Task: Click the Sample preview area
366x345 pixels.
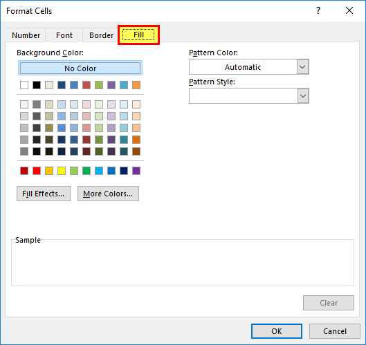Action: (x=183, y=263)
